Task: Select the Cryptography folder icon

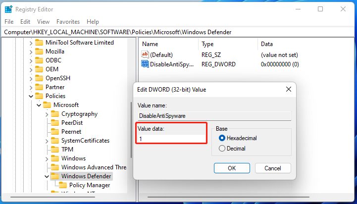Action: click(55, 114)
